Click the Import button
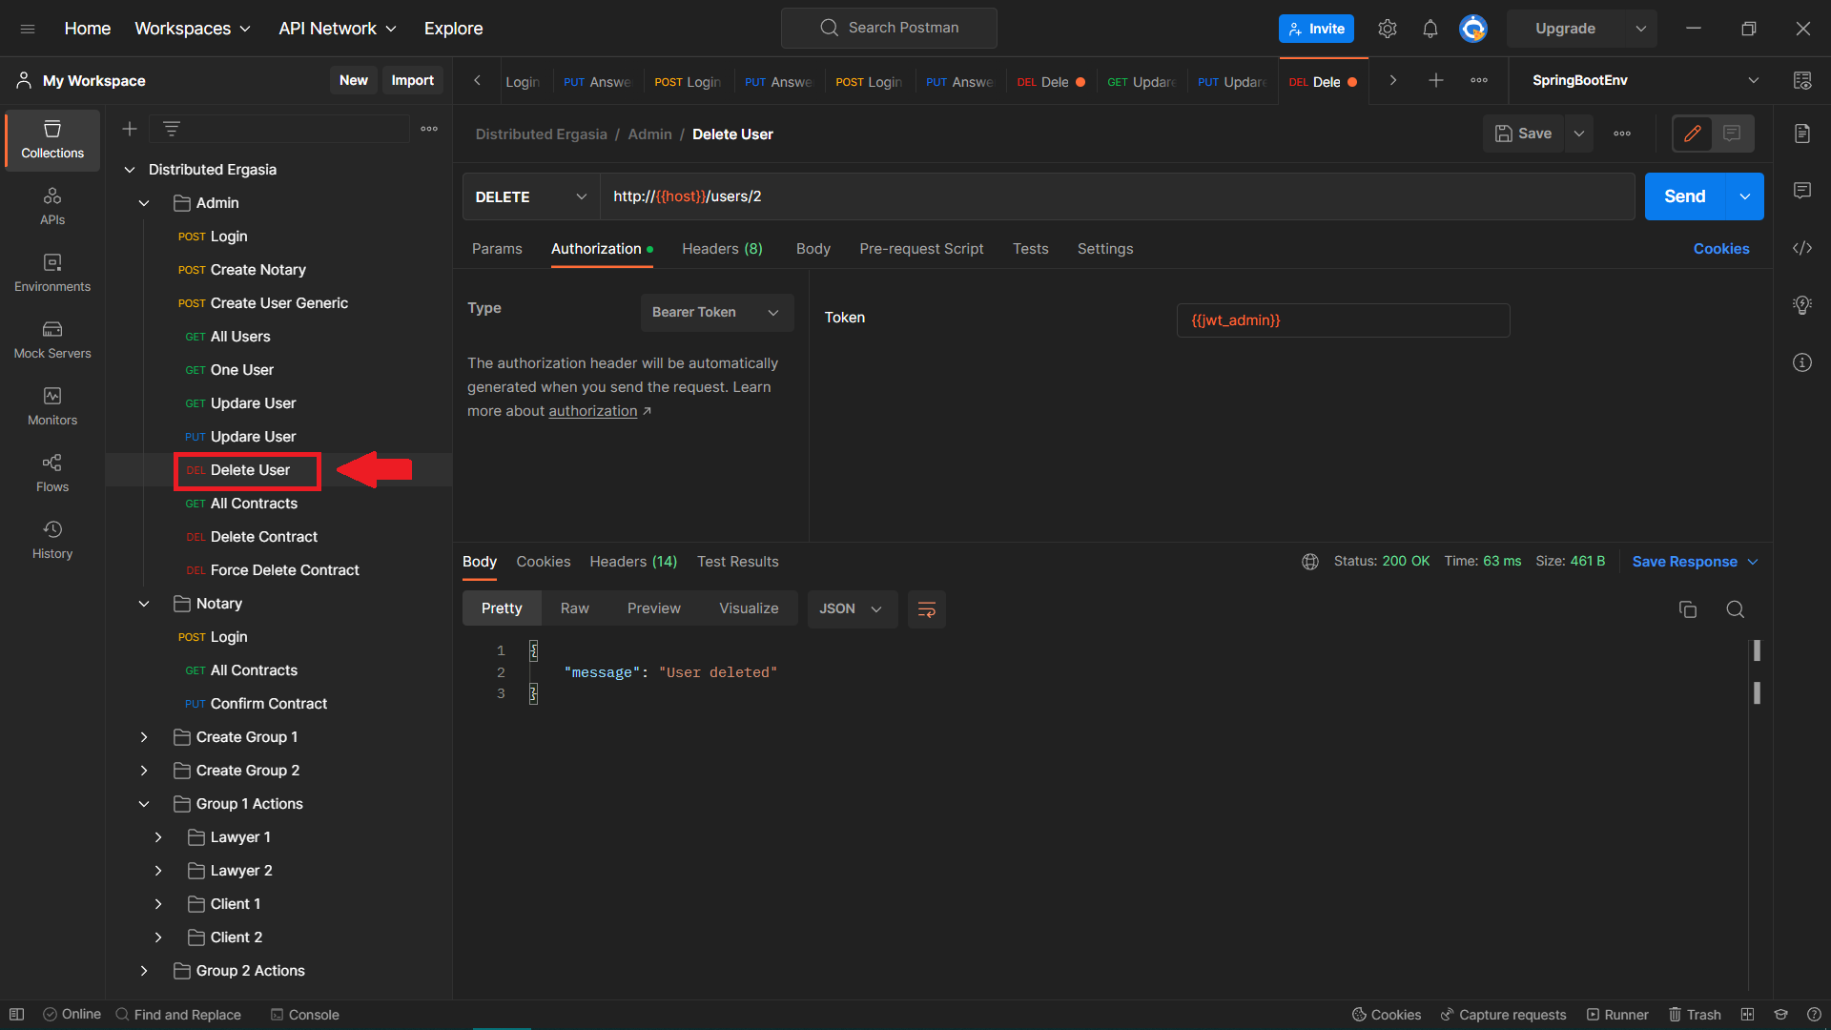 [412, 81]
